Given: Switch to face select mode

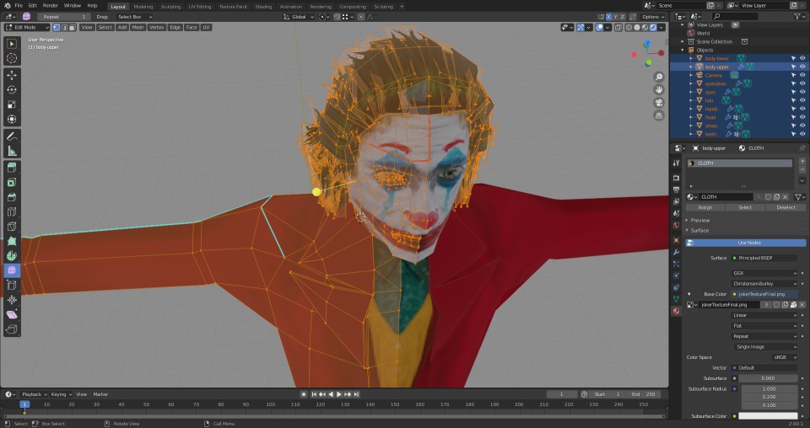Looking at the screenshot, I should click(x=73, y=27).
